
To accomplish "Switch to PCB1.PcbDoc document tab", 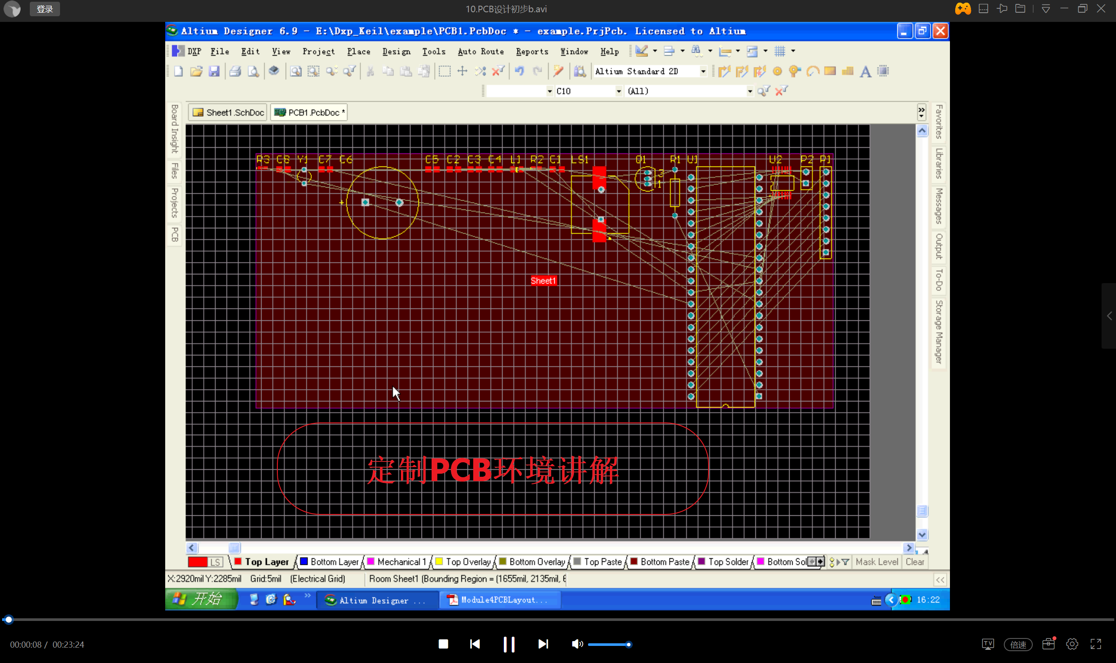I will [x=309, y=113].
